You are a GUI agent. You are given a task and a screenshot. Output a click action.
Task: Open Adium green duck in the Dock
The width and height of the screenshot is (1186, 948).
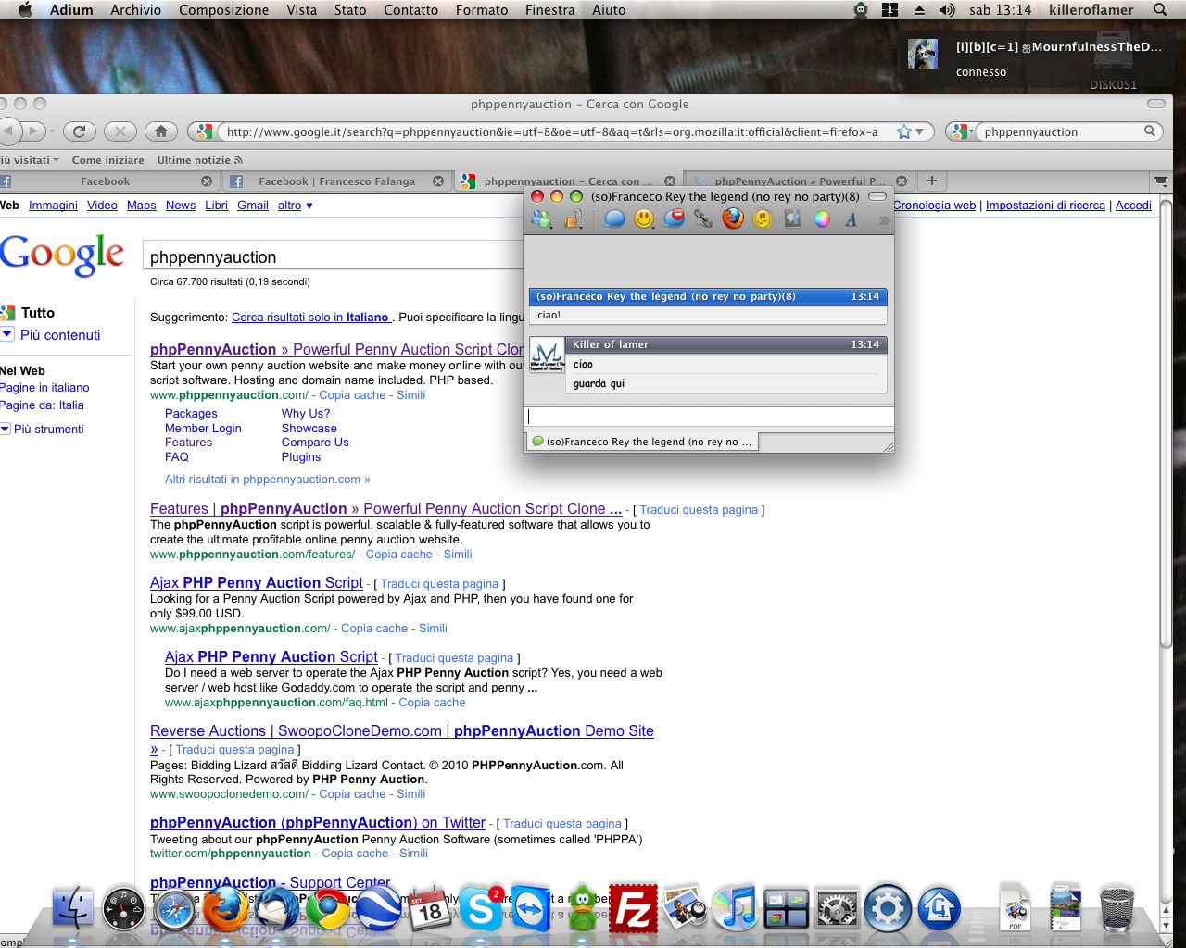[x=582, y=909]
